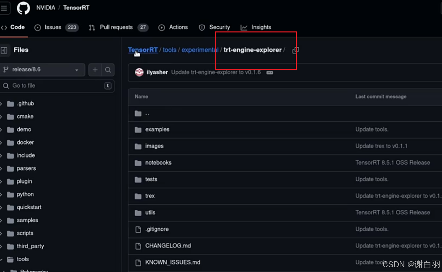This screenshot has width=442, height=272.
Task: Open the release/8.6 branch dropdown
Action: point(42,70)
